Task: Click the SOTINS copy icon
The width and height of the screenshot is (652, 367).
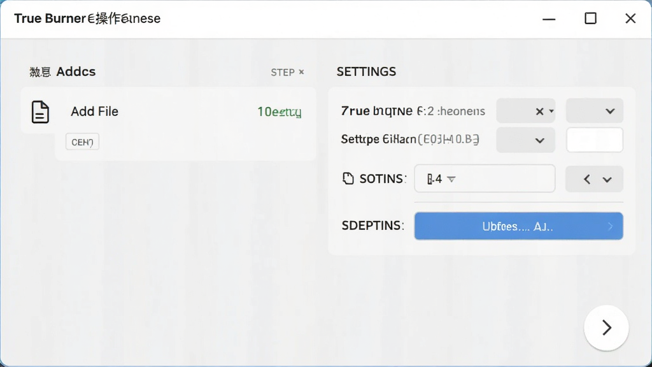Action: click(x=348, y=178)
